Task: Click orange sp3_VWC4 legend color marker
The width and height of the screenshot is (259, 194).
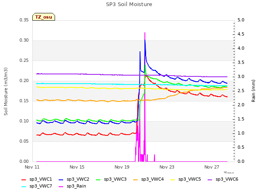Action: (x=135, y=179)
